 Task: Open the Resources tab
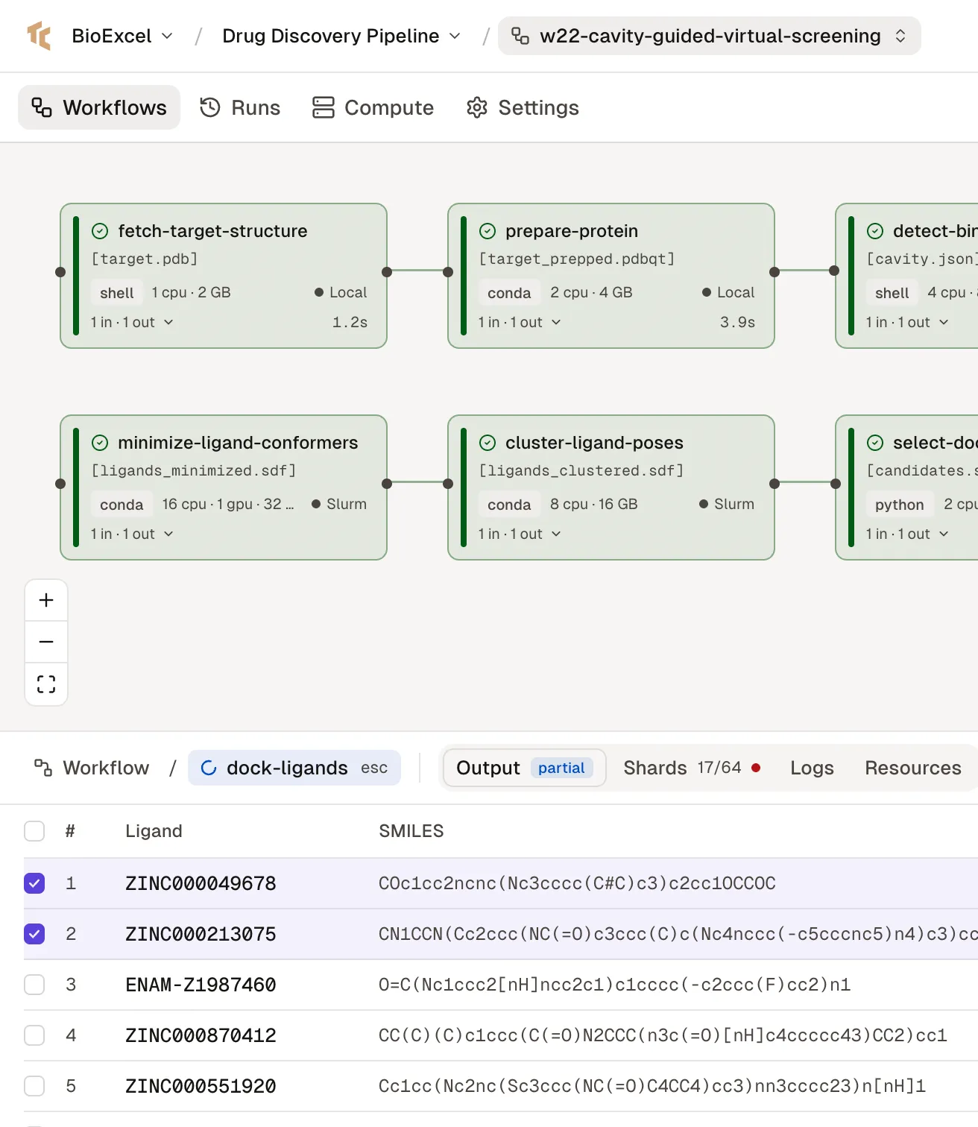point(913,768)
